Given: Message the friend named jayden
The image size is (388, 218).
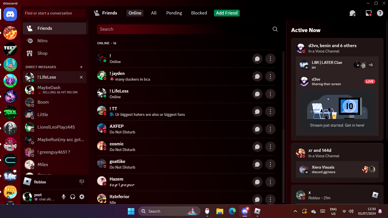Looking at the screenshot, I should 257,76.
